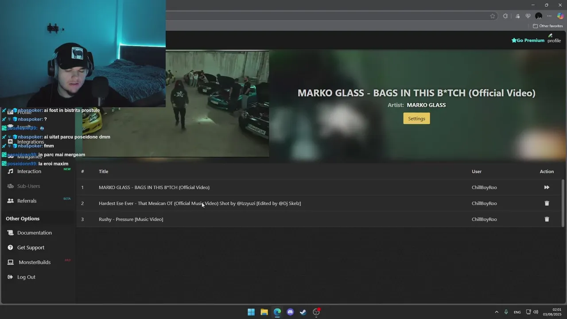Viewport: 567px width, 319px height.
Task: Click ChillBoyRoo in the Rushy row
Action: pos(484,219)
